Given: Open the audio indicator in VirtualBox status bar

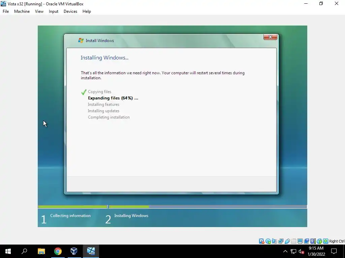Looking at the screenshot, I should [x=274, y=241].
